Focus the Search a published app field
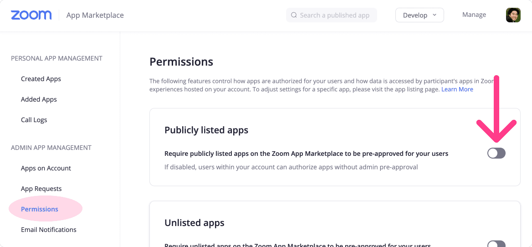The image size is (532, 247). (332, 15)
